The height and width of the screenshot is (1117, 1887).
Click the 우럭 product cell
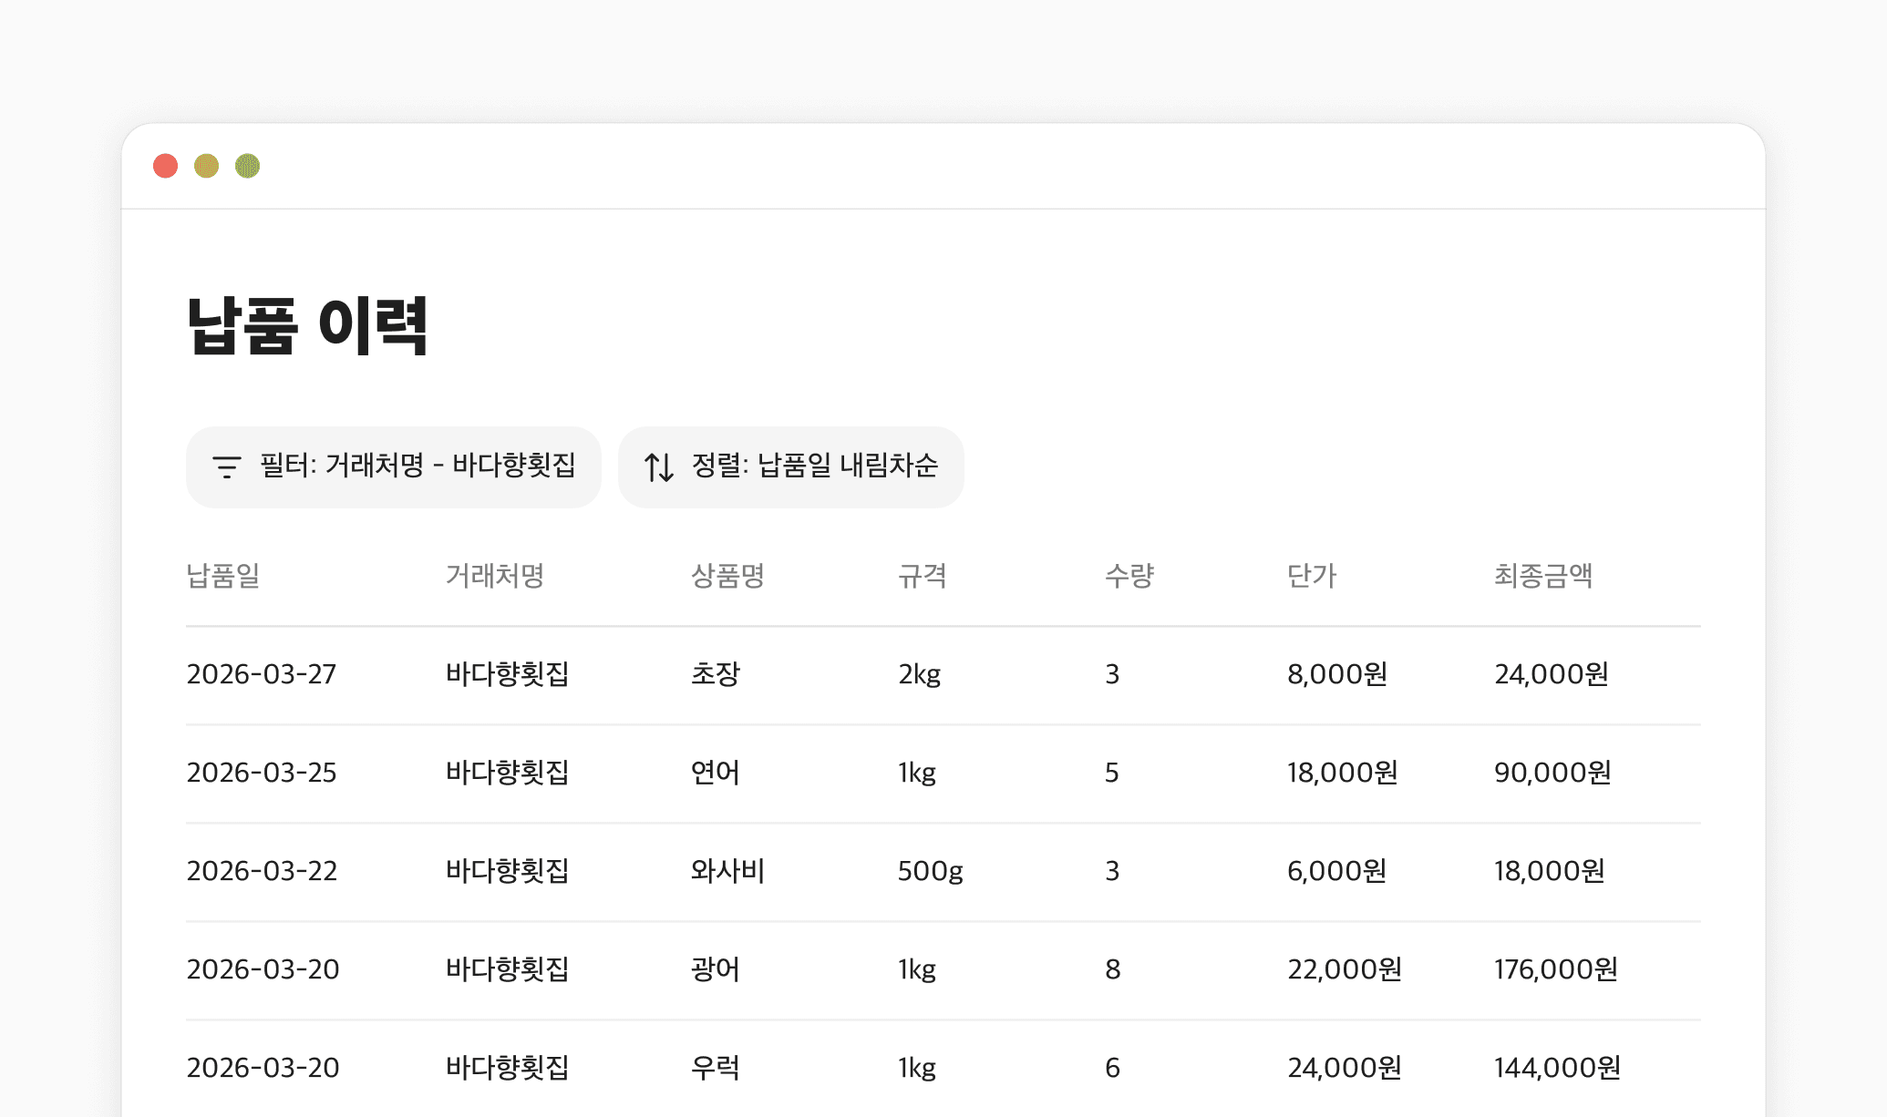pos(715,1068)
